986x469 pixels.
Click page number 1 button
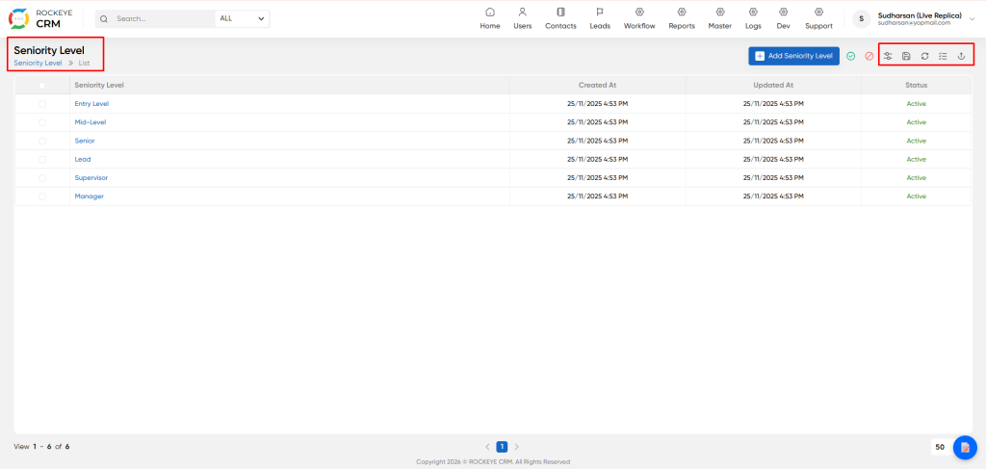[502, 447]
